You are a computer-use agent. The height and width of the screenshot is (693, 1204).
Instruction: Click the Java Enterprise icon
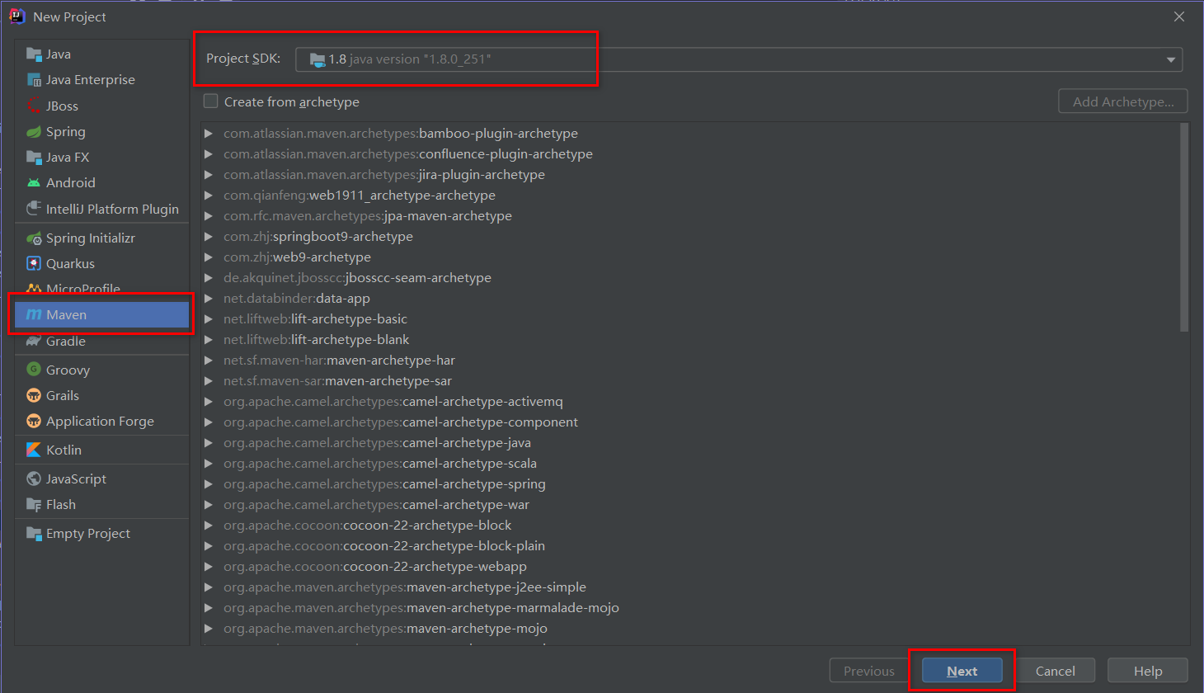(34, 80)
